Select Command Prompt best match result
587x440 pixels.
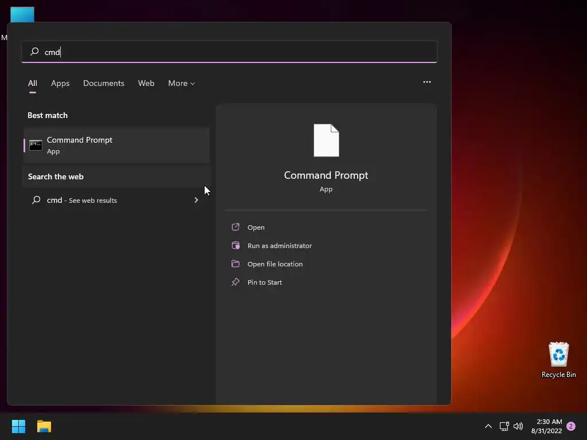point(116,145)
